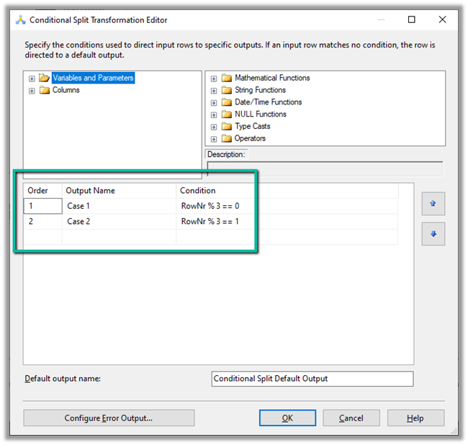The width and height of the screenshot is (468, 445).
Task: Expand the Columns tree node
Action: (32, 90)
